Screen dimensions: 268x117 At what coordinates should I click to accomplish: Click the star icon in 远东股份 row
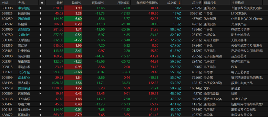click(x=40, y=94)
